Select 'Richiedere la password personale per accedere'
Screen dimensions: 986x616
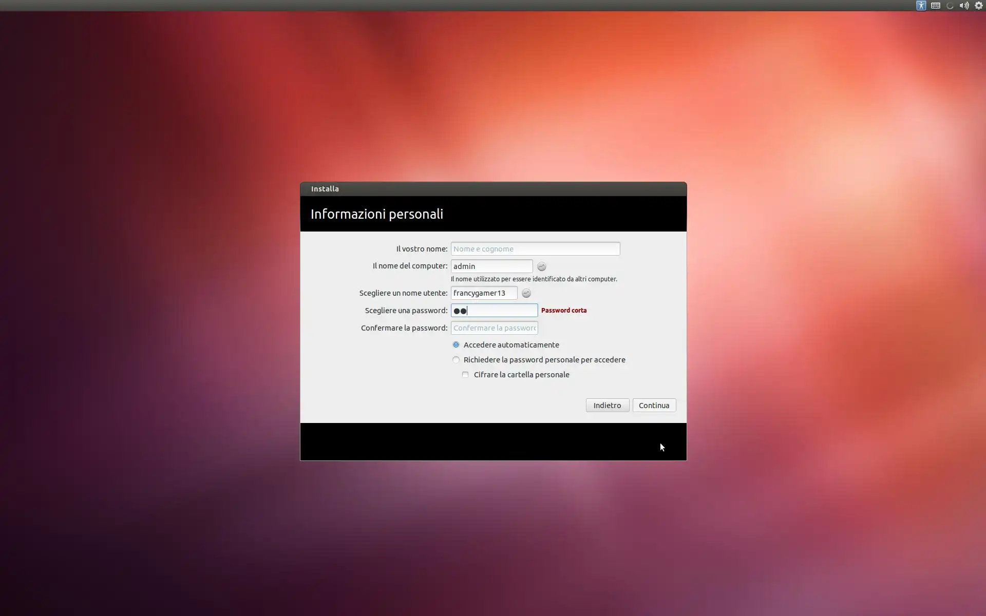[x=456, y=360]
